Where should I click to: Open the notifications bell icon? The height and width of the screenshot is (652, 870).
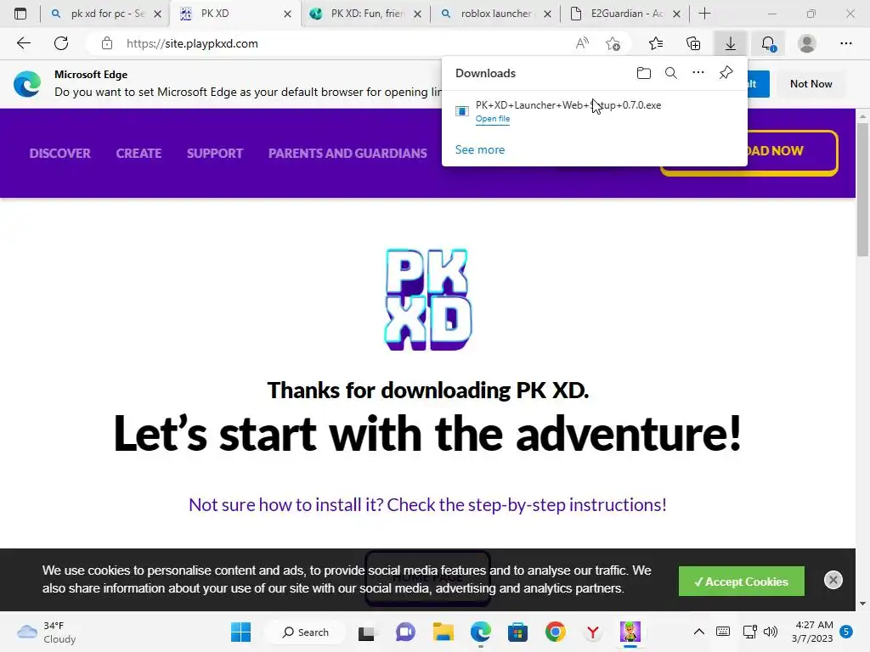point(768,43)
